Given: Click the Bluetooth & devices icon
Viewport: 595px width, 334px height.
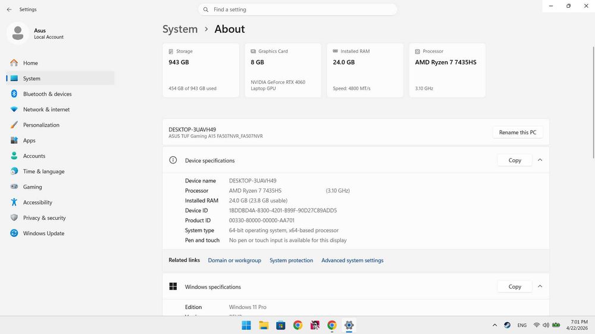Looking at the screenshot, I should tap(14, 94).
